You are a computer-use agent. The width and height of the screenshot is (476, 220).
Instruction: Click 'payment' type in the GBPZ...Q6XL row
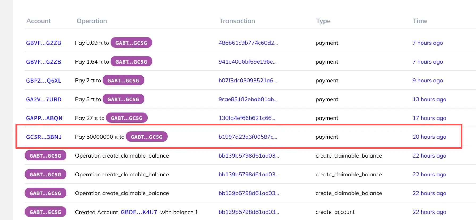point(327,81)
